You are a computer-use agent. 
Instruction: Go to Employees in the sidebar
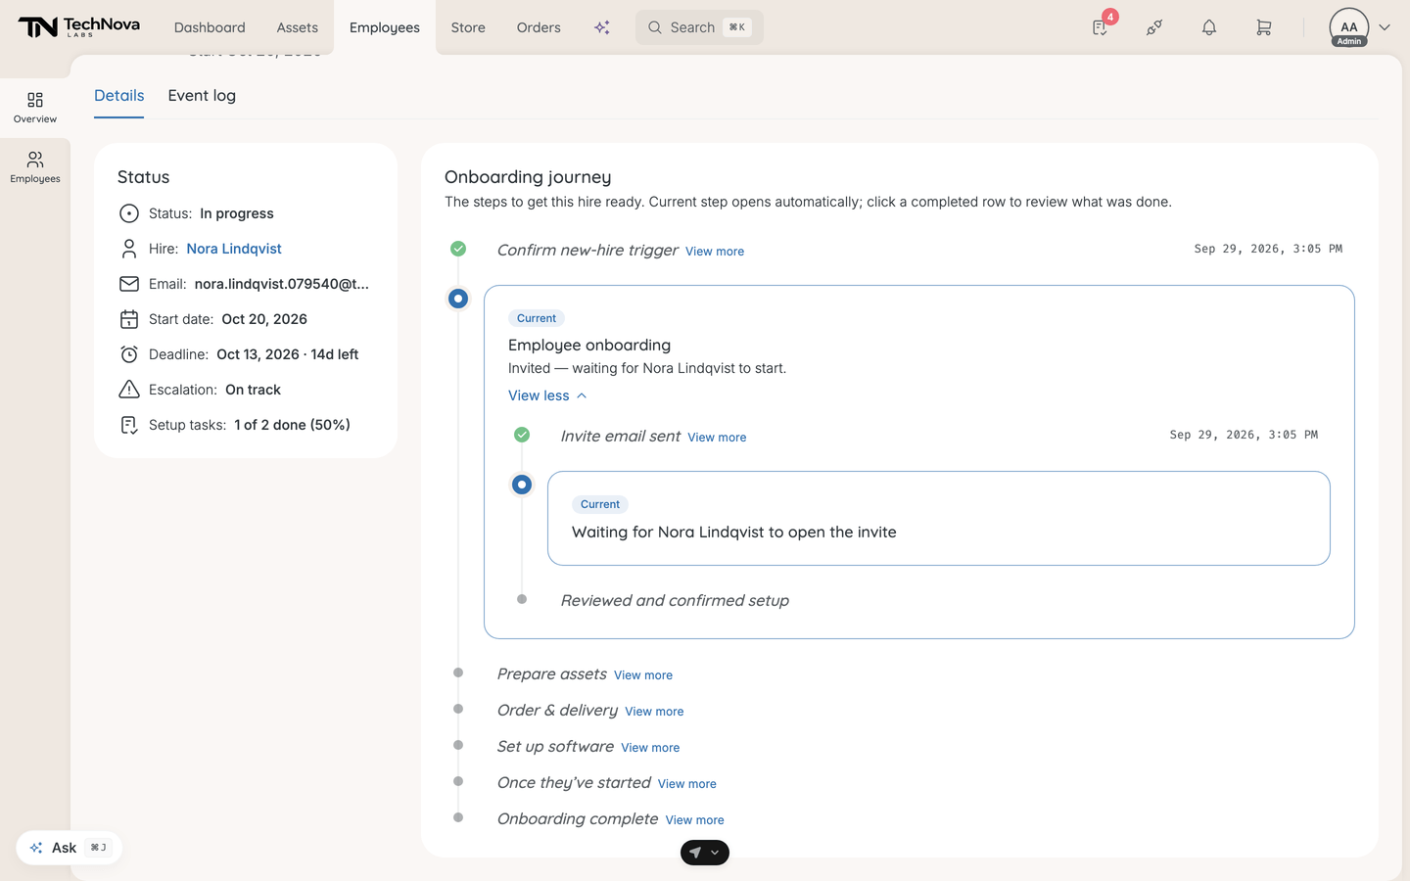(35, 167)
